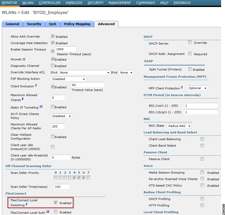The height and width of the screenshot is (215, 225).
Task: Enable Client Load Balancing checkbox
Action: [x=202, y=139]
